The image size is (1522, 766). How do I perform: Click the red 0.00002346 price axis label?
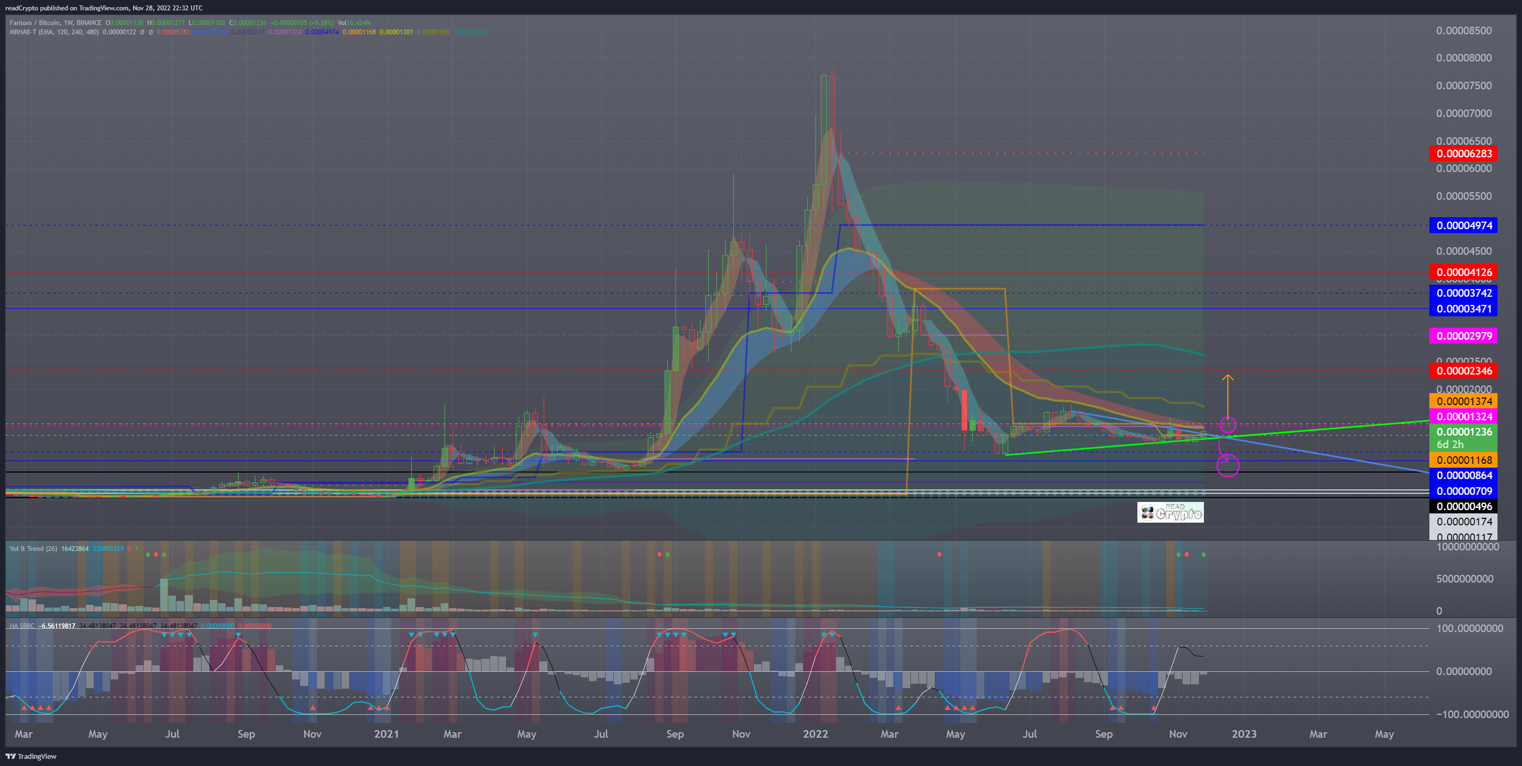[1464, 371]
